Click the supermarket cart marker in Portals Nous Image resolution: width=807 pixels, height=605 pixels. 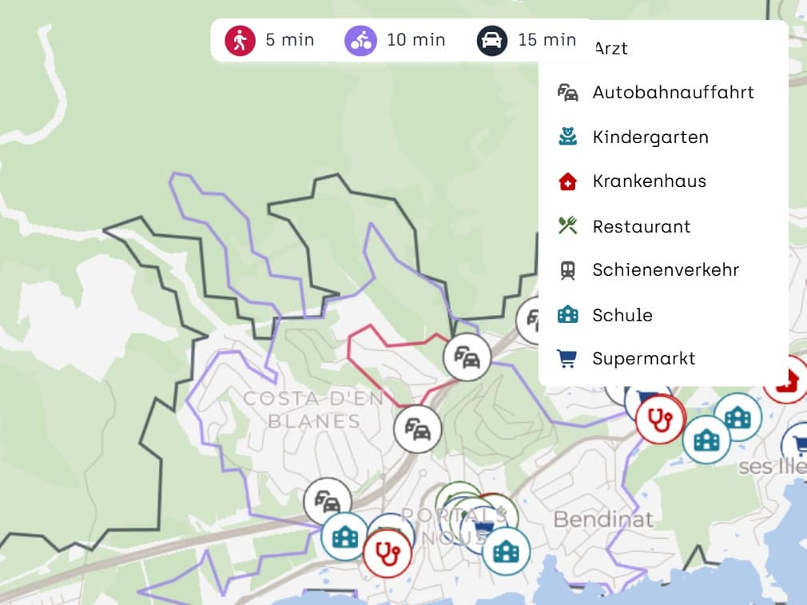pyautogui.click(x=483, y=527)
